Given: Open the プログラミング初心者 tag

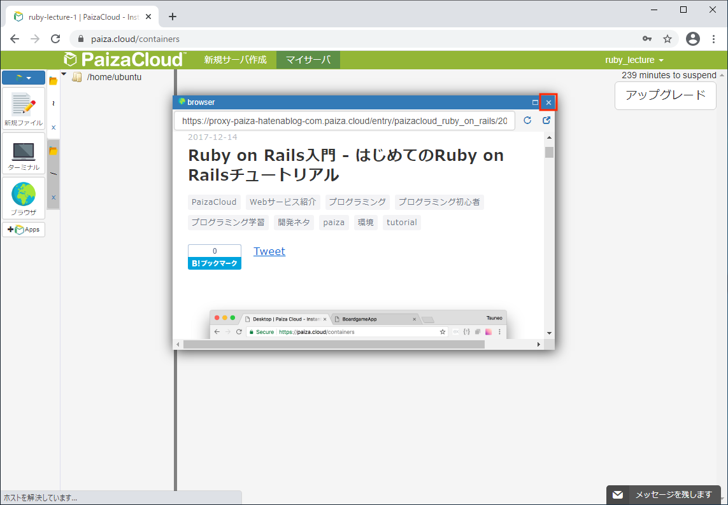Looking at the screenshot, I should click(x=439, y=202).
